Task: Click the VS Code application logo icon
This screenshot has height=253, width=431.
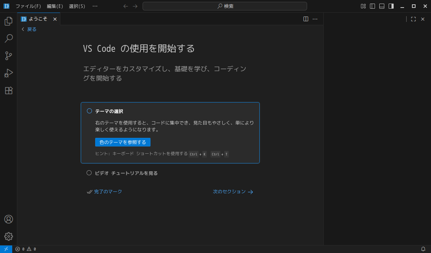Action: pyautogui.click(x=6, y=6)
